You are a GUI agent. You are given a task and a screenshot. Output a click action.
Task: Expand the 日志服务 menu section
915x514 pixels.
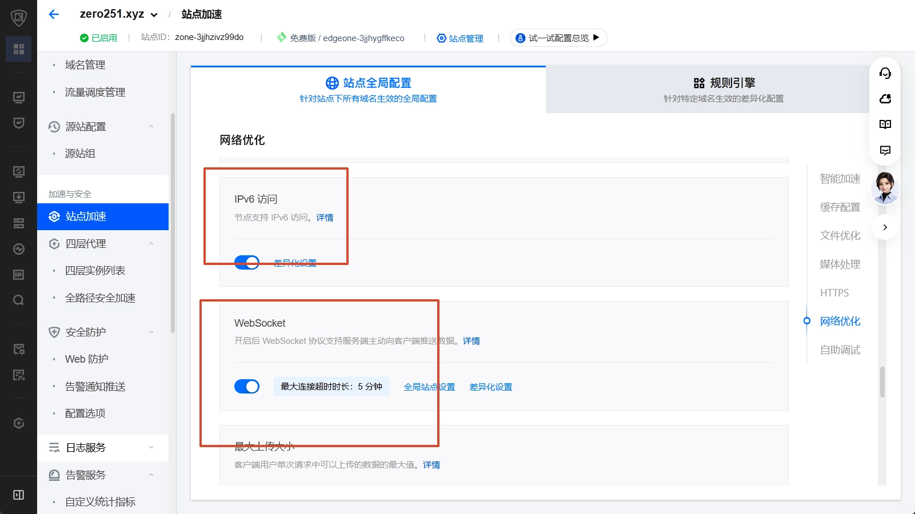151,448
